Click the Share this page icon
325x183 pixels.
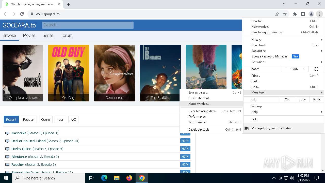click(277, 14)
